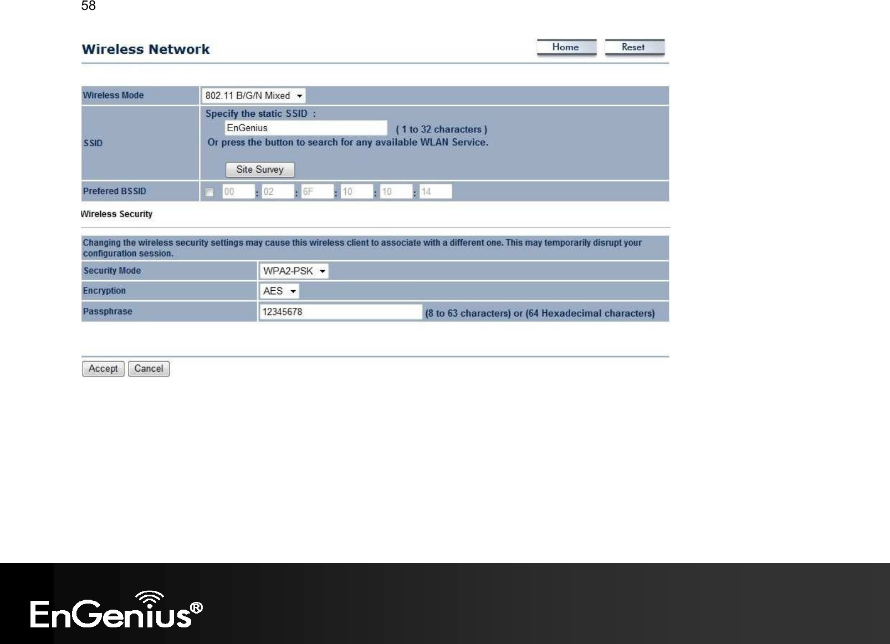
Task: Open the Encryption AES dropdown
Action: [x=279, y=291]
